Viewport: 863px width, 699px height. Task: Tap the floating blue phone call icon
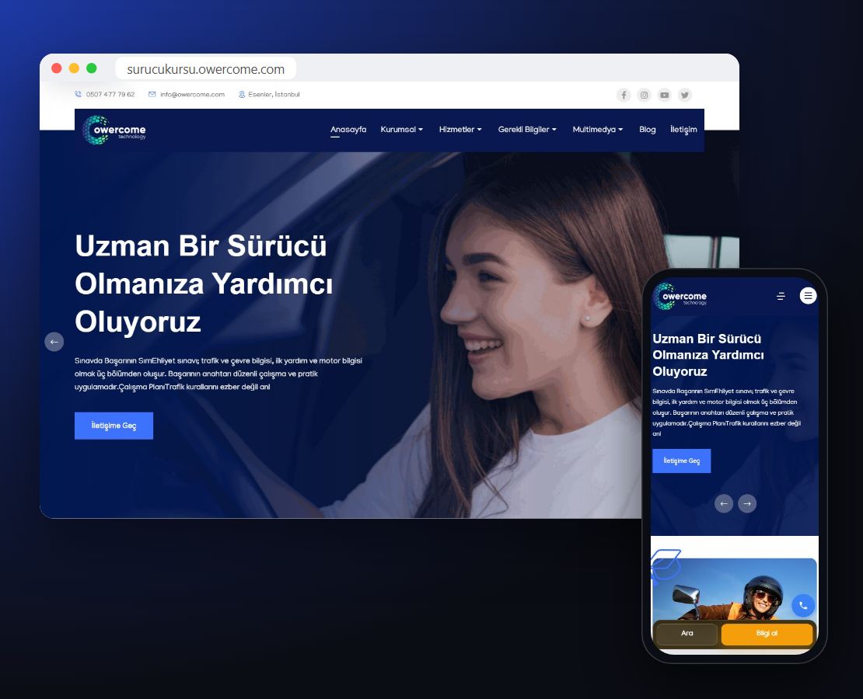[x=803, y=606]
